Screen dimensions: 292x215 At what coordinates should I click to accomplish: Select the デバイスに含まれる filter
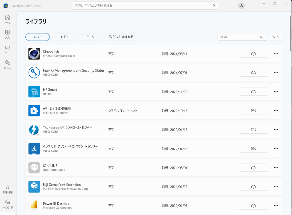(x=121, y=37)
